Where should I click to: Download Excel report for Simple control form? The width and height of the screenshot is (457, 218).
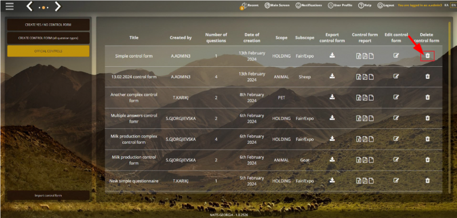pos(359,56)
